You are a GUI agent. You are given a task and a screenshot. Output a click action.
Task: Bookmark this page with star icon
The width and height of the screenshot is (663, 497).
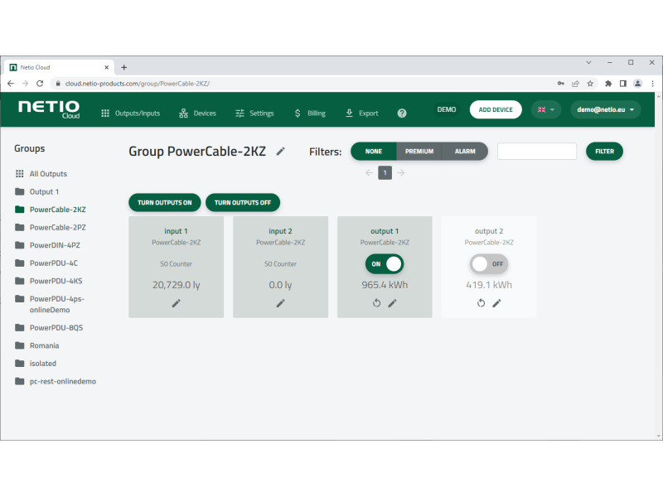pos(590,84)
